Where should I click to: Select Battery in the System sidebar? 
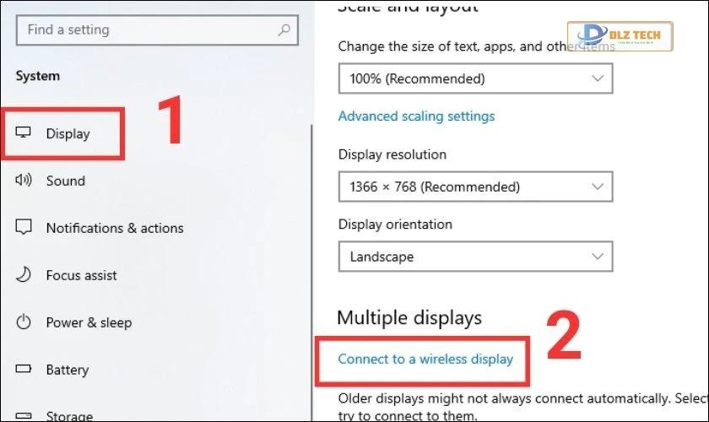68,370
